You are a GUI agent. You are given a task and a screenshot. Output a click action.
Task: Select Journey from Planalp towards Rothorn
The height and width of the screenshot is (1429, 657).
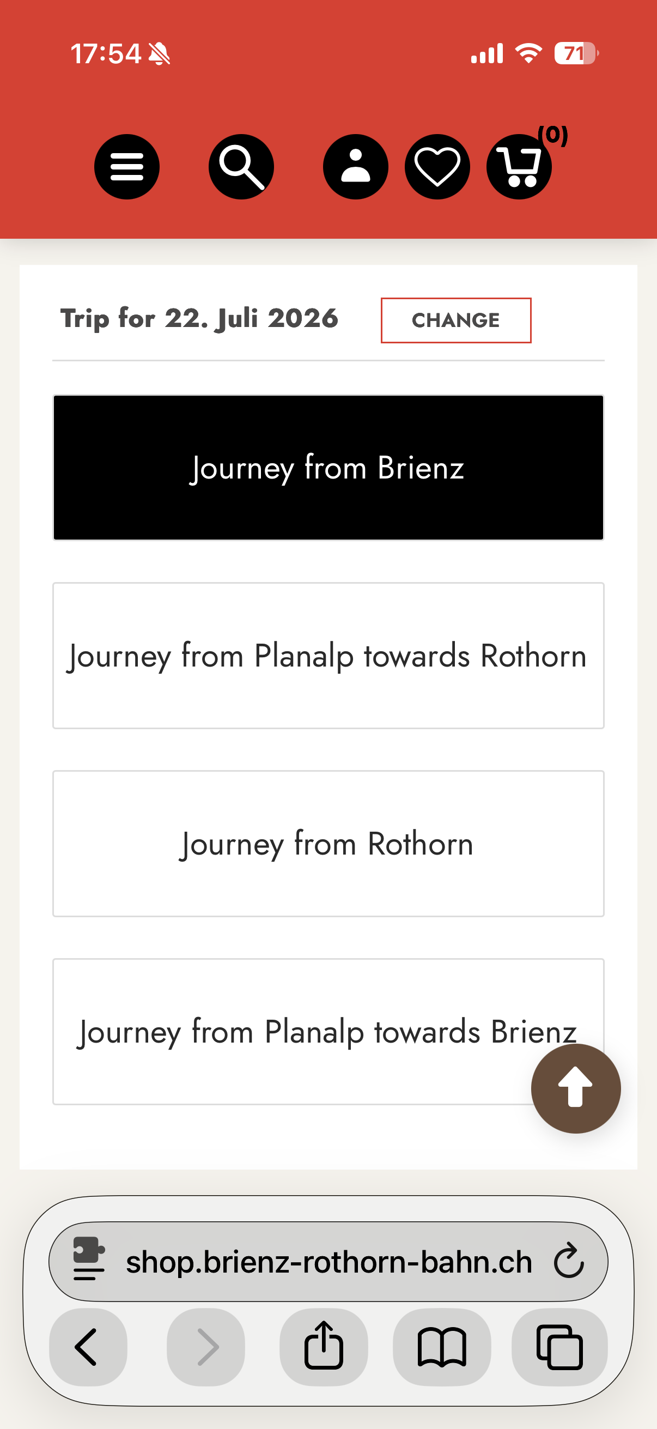328,656
